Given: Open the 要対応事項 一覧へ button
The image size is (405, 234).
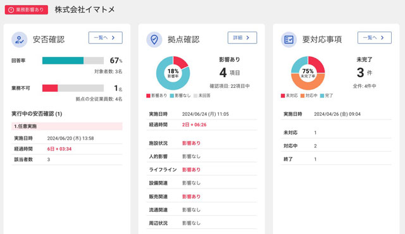Looking at the screenshot, I should pyautogui.click(x=375, y=38).
